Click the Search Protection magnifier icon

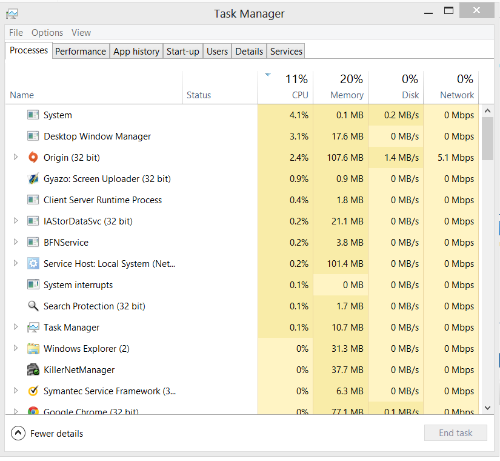tap(33, 306)
